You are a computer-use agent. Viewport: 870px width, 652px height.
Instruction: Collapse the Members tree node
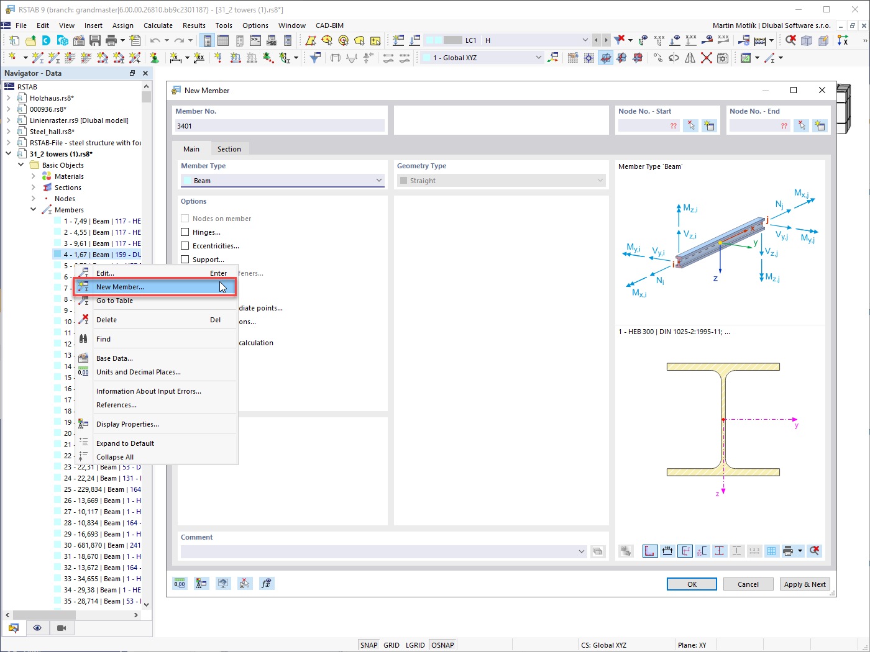coord(34,210)
